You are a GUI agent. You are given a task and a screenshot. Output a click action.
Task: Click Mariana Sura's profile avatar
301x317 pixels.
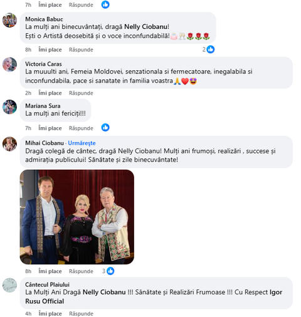pyautogui.click(x=9, y=107)
